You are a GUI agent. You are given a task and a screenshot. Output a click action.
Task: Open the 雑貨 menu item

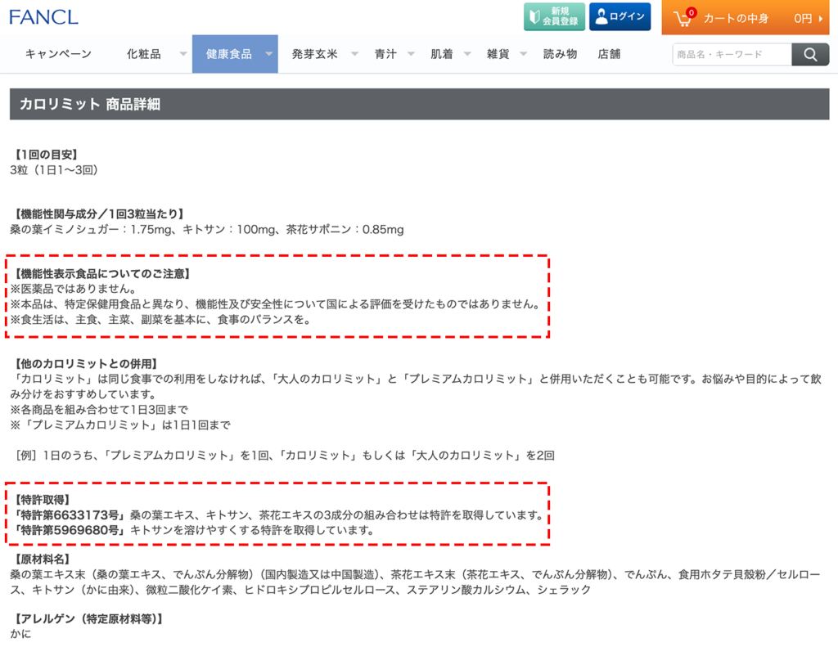coord(498,54)
